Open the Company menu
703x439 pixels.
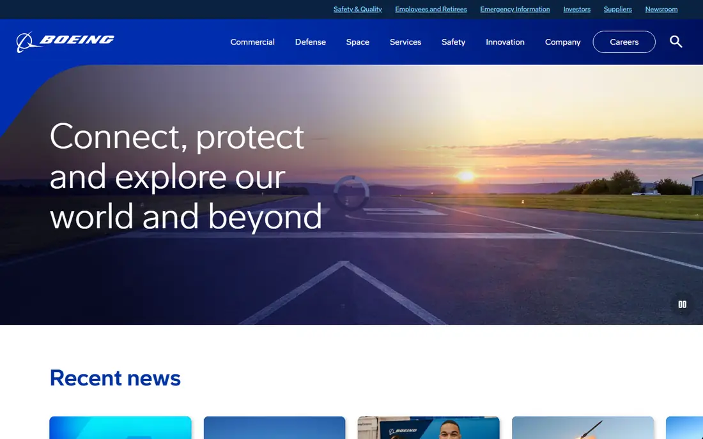(x=562, y=42)
